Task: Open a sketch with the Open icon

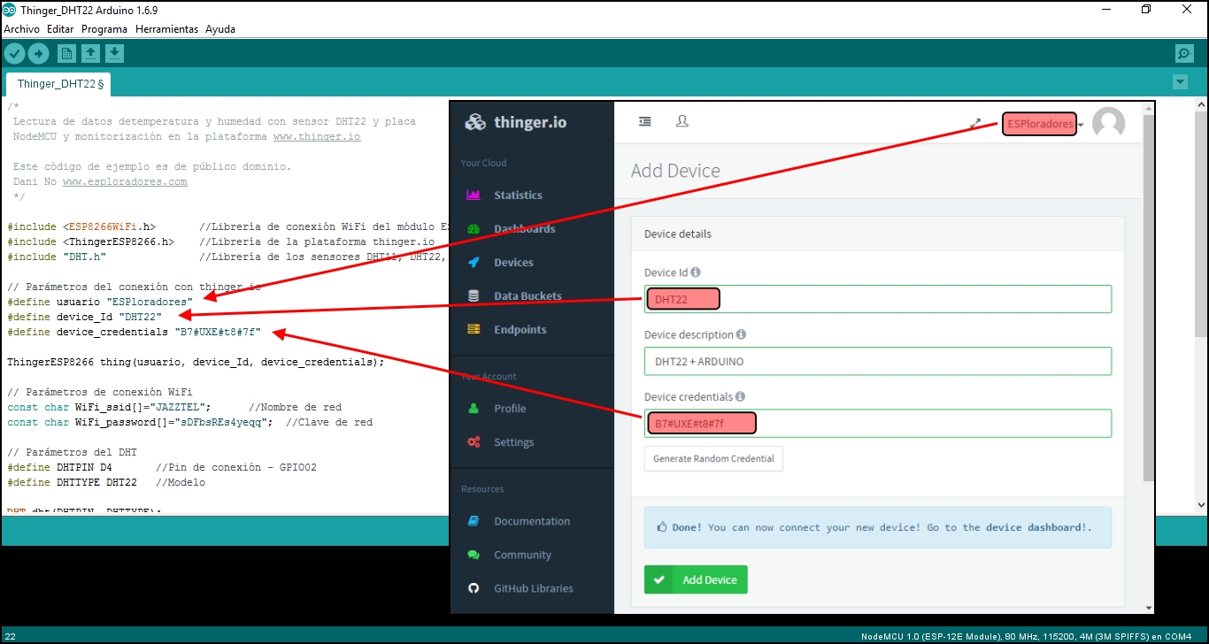Action: coord(90,54)
